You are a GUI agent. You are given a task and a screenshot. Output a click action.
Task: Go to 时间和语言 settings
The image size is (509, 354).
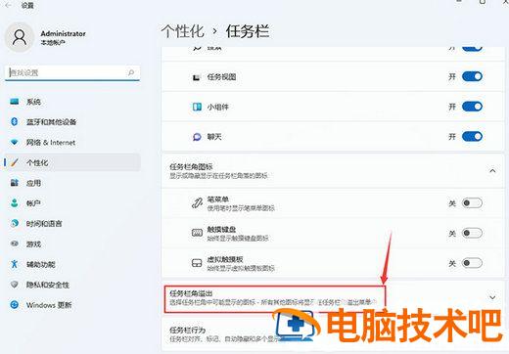click(72, 223)
